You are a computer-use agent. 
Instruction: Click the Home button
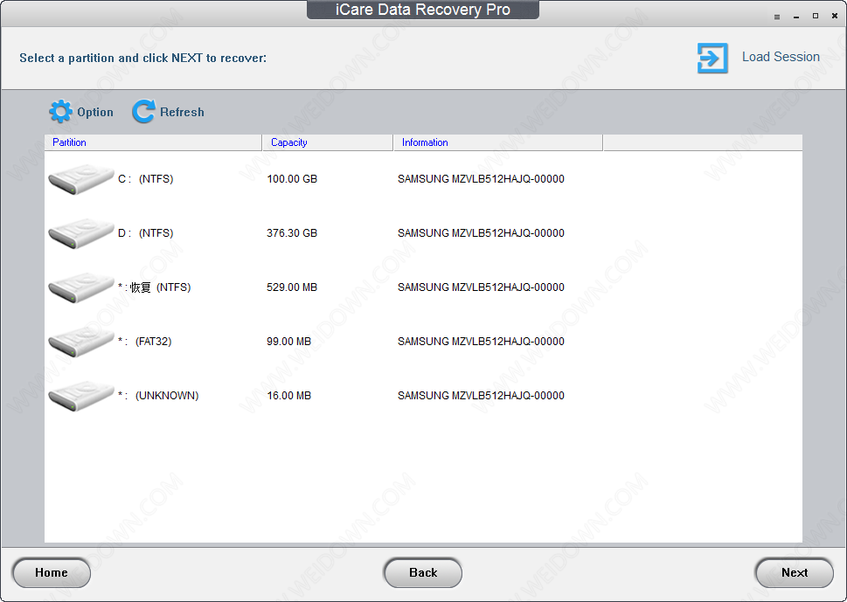click(52, 573)
